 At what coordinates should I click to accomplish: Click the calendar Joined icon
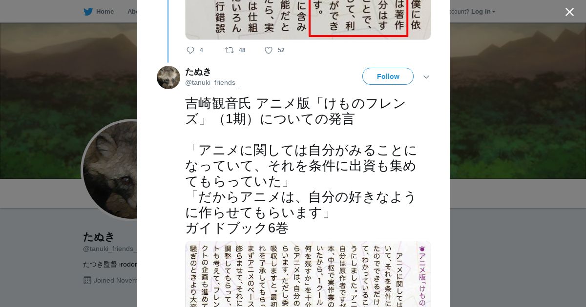[87, 280]
